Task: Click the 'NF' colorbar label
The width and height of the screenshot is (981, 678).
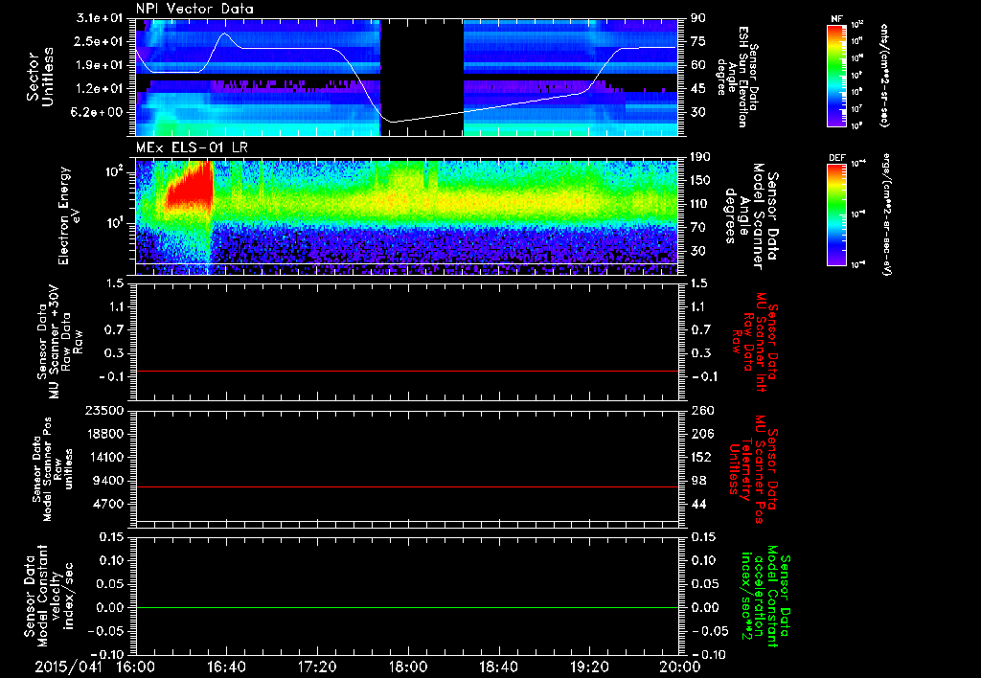Action: point(836,19)
